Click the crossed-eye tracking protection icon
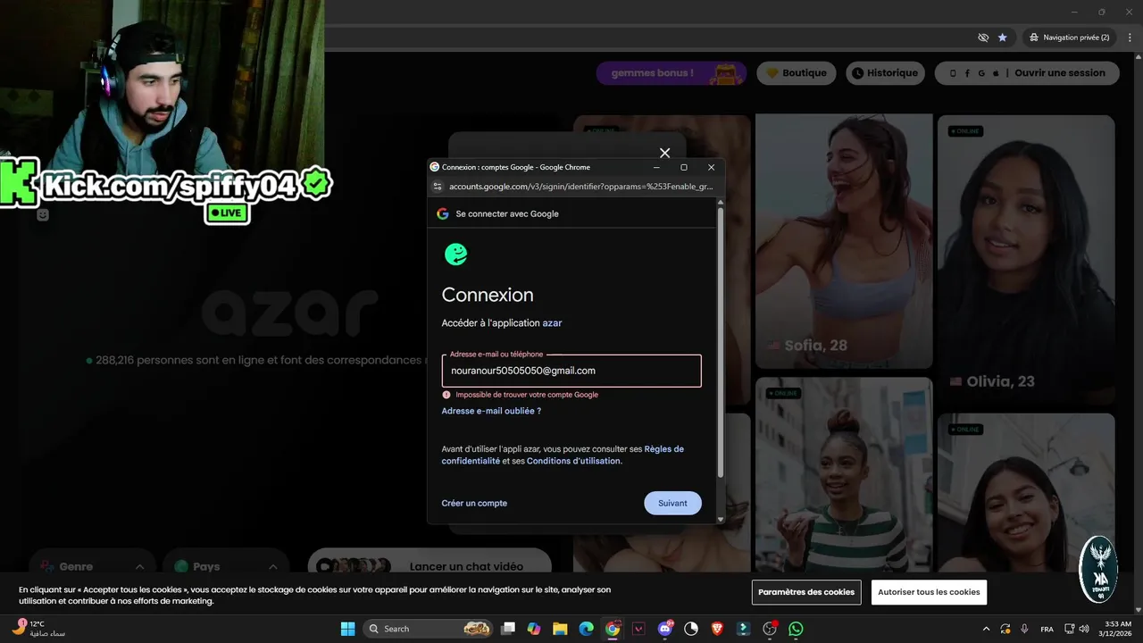The width and height of the screenshot is (1143, 643). click(983, 38)
